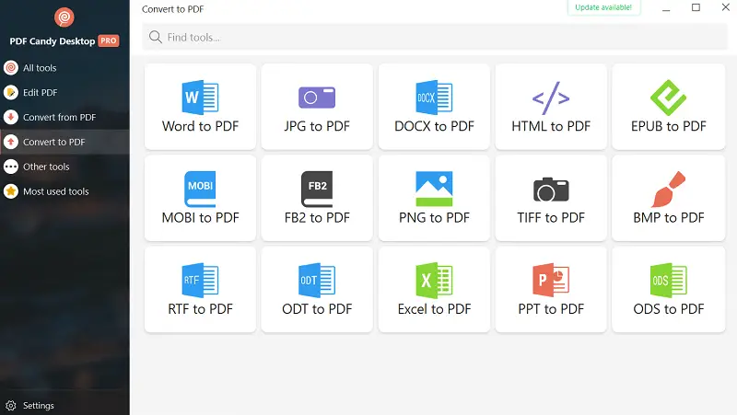The image size is (737, 415).
Task: Choose the BMP to PDF paintbrush icon
Action: [x=669, y=190]
